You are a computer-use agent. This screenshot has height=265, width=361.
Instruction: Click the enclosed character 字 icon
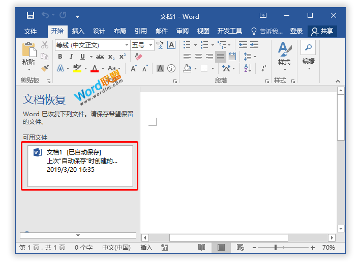tap(171, 68)
